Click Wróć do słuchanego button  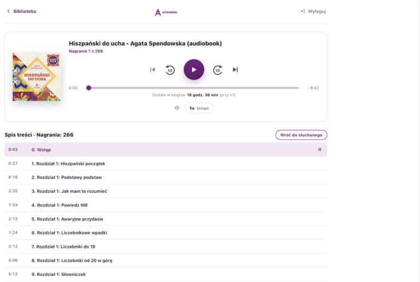tap(301, 135)
